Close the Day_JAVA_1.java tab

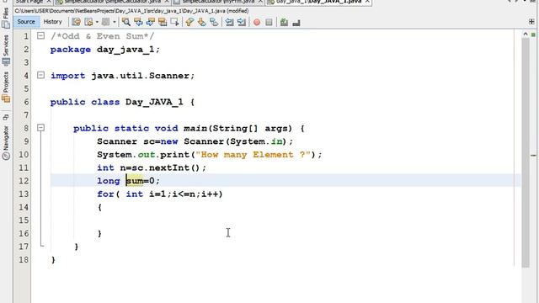tap(367, 2)
